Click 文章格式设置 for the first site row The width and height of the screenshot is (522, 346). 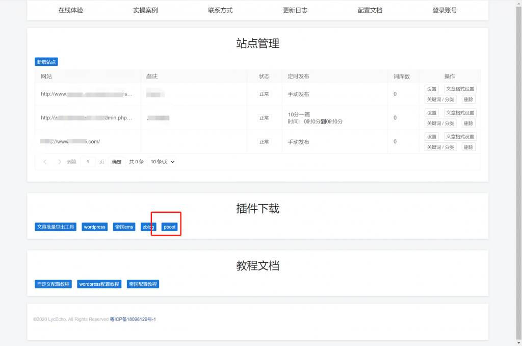pyautogui.click(x=460, y=89)
